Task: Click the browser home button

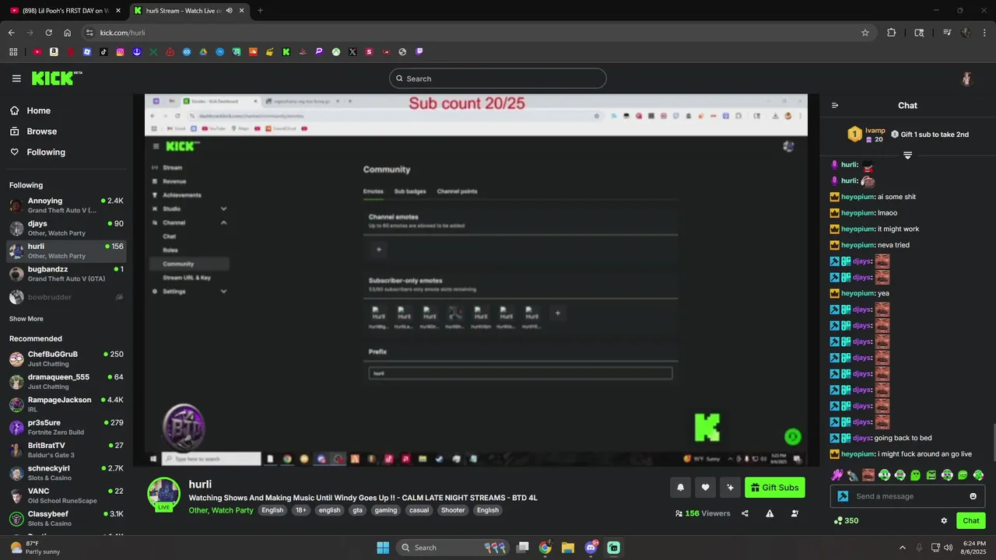Action: [68, 33]
